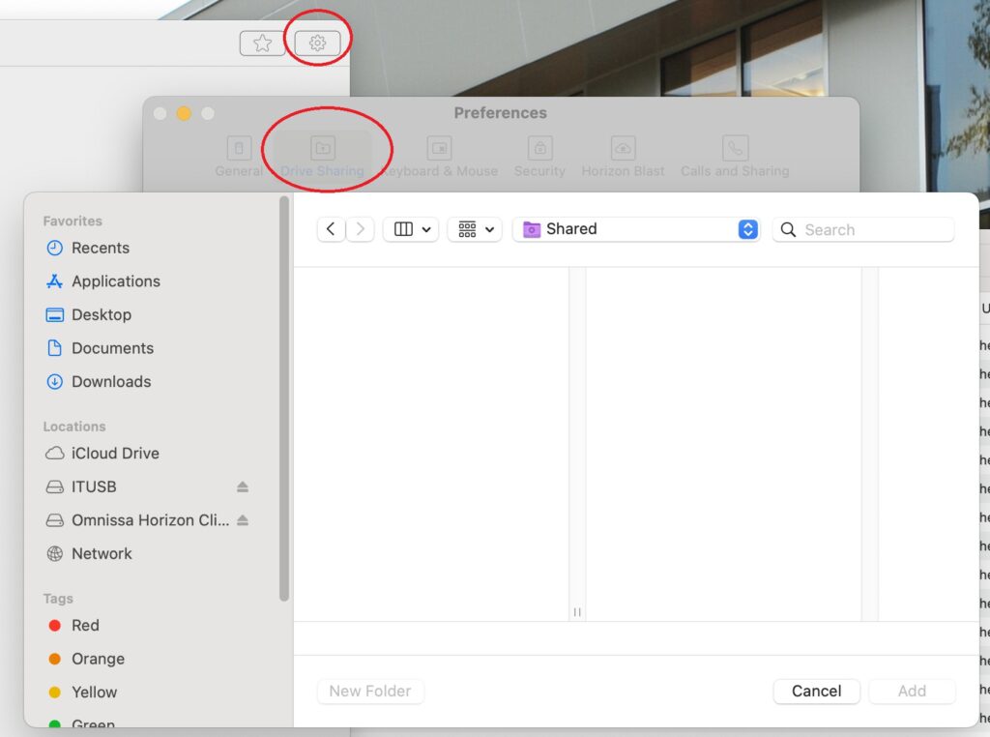The image size is (990, 737).
Task: Open Calls and Sharing preferences
Action: (x=735, y=157)
